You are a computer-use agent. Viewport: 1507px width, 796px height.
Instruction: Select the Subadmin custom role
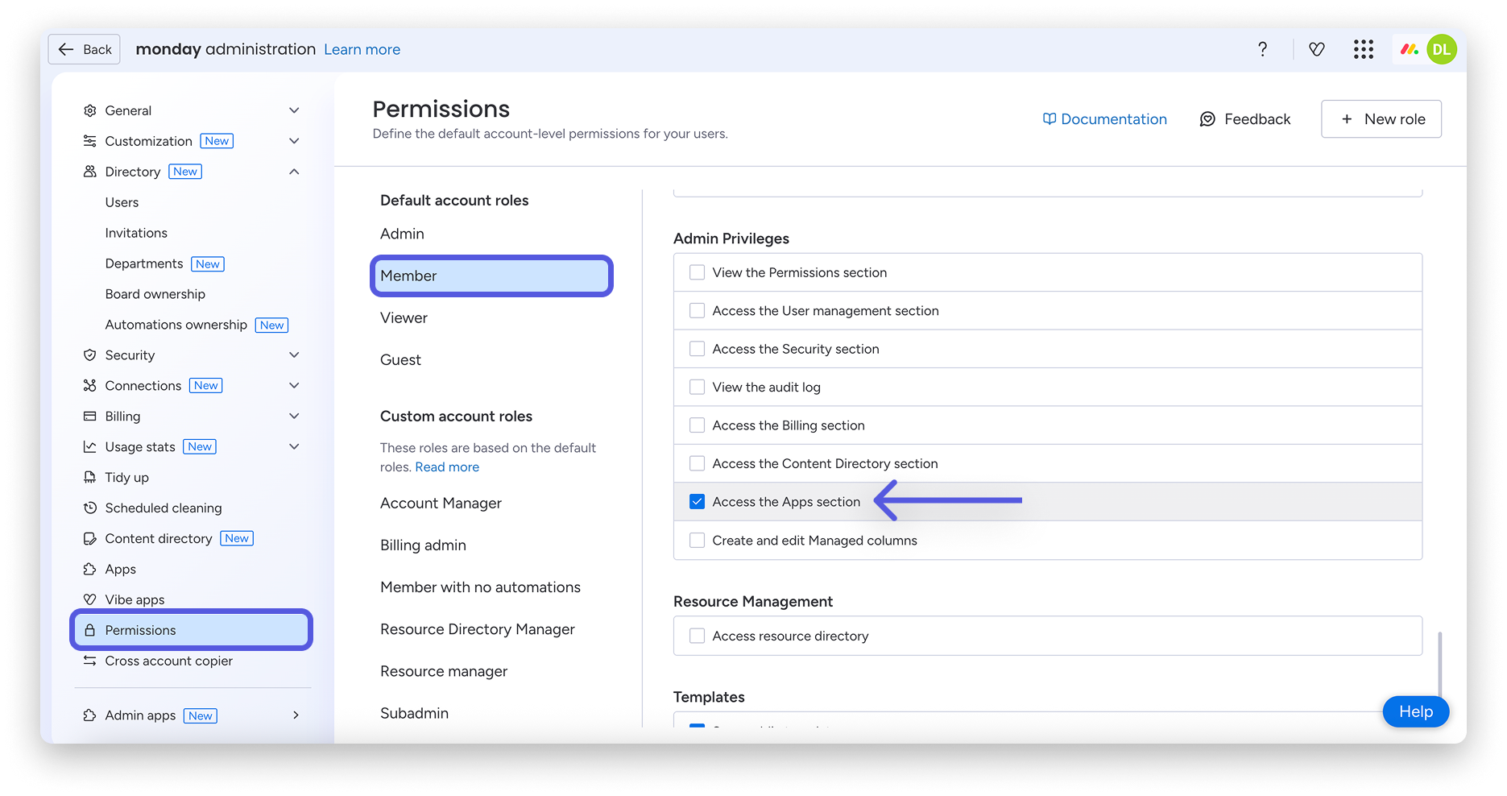click(414, 713)
